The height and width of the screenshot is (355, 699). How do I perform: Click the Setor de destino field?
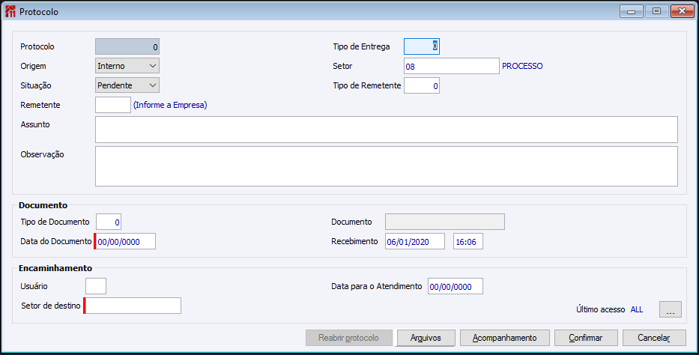point(133,306)
